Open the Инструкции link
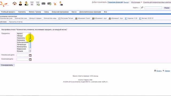 (136, 2)
